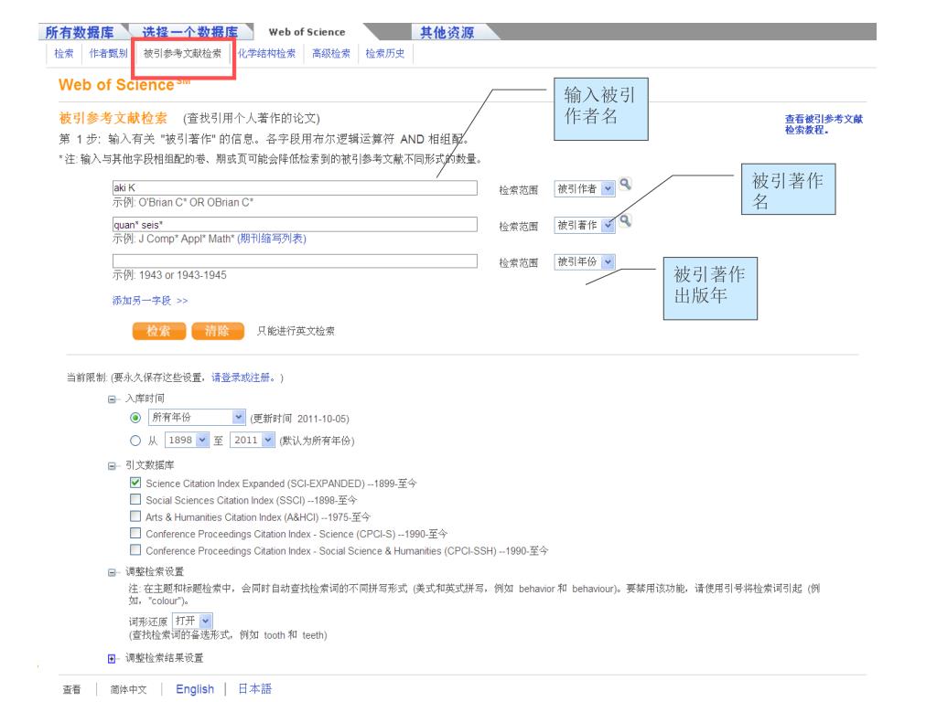
Task: Click the text 更新时间 2011-10-05
Action: click(x=300, y=419)
